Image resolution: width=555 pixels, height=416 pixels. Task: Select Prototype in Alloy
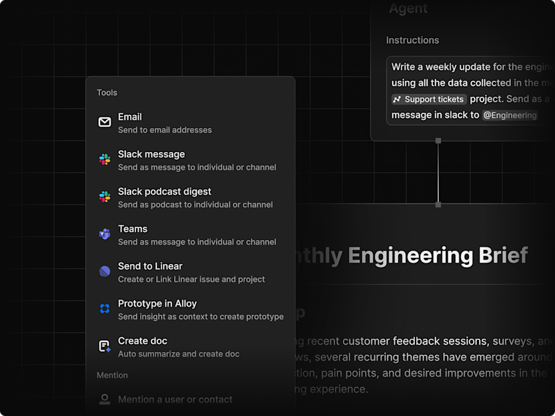point(190,309)
